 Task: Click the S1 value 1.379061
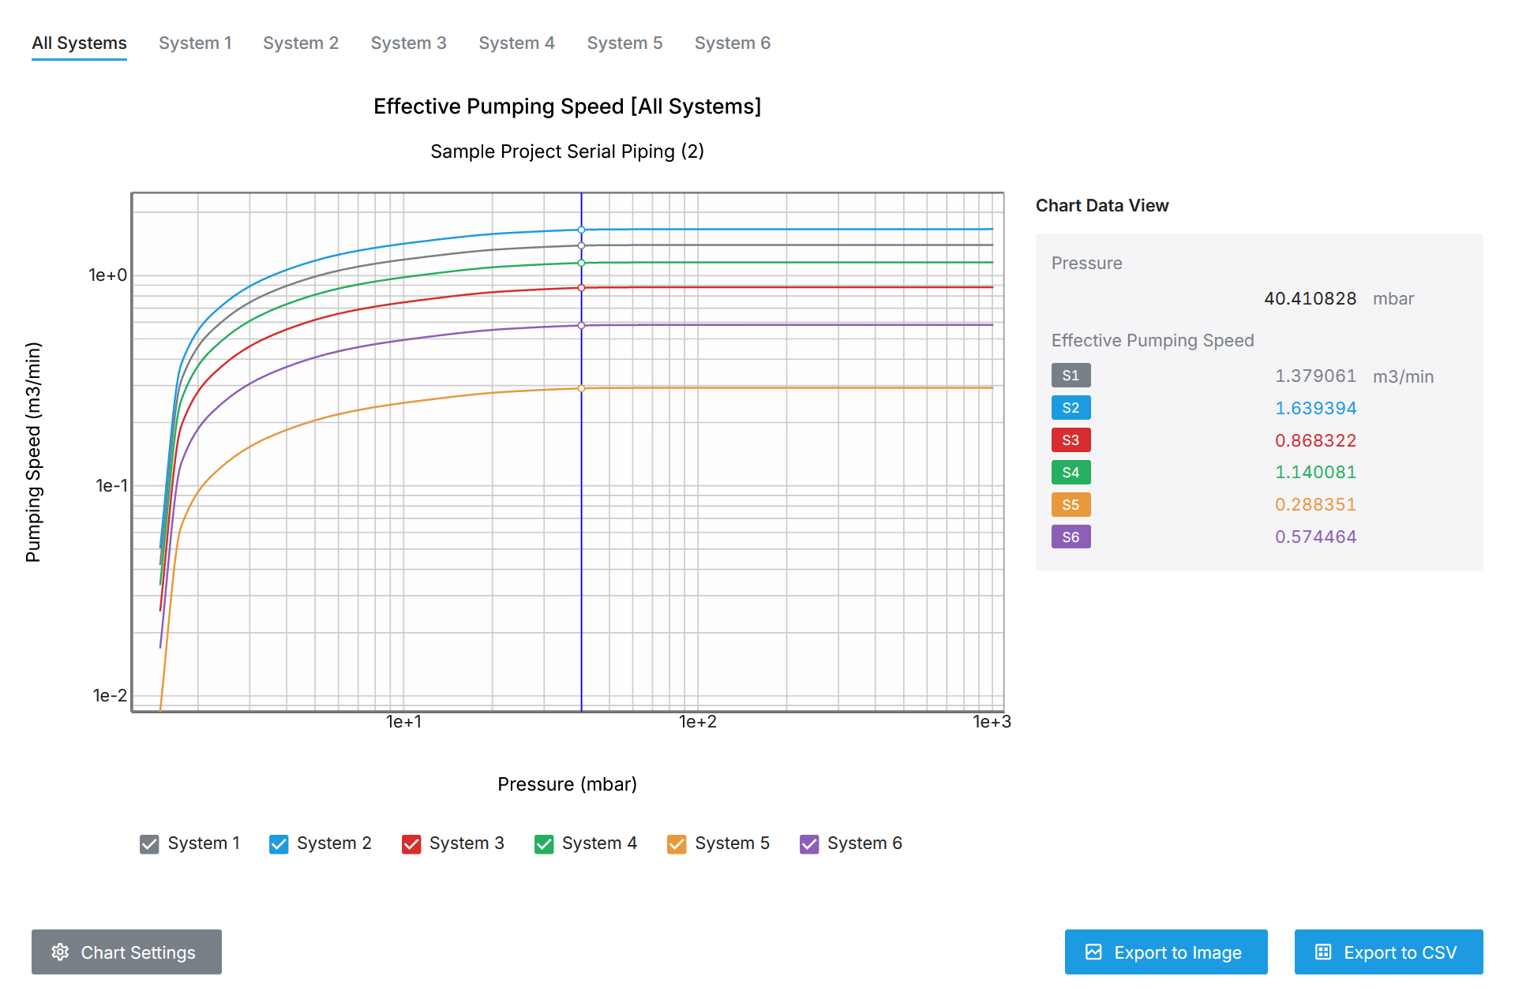pos(1315,376)
